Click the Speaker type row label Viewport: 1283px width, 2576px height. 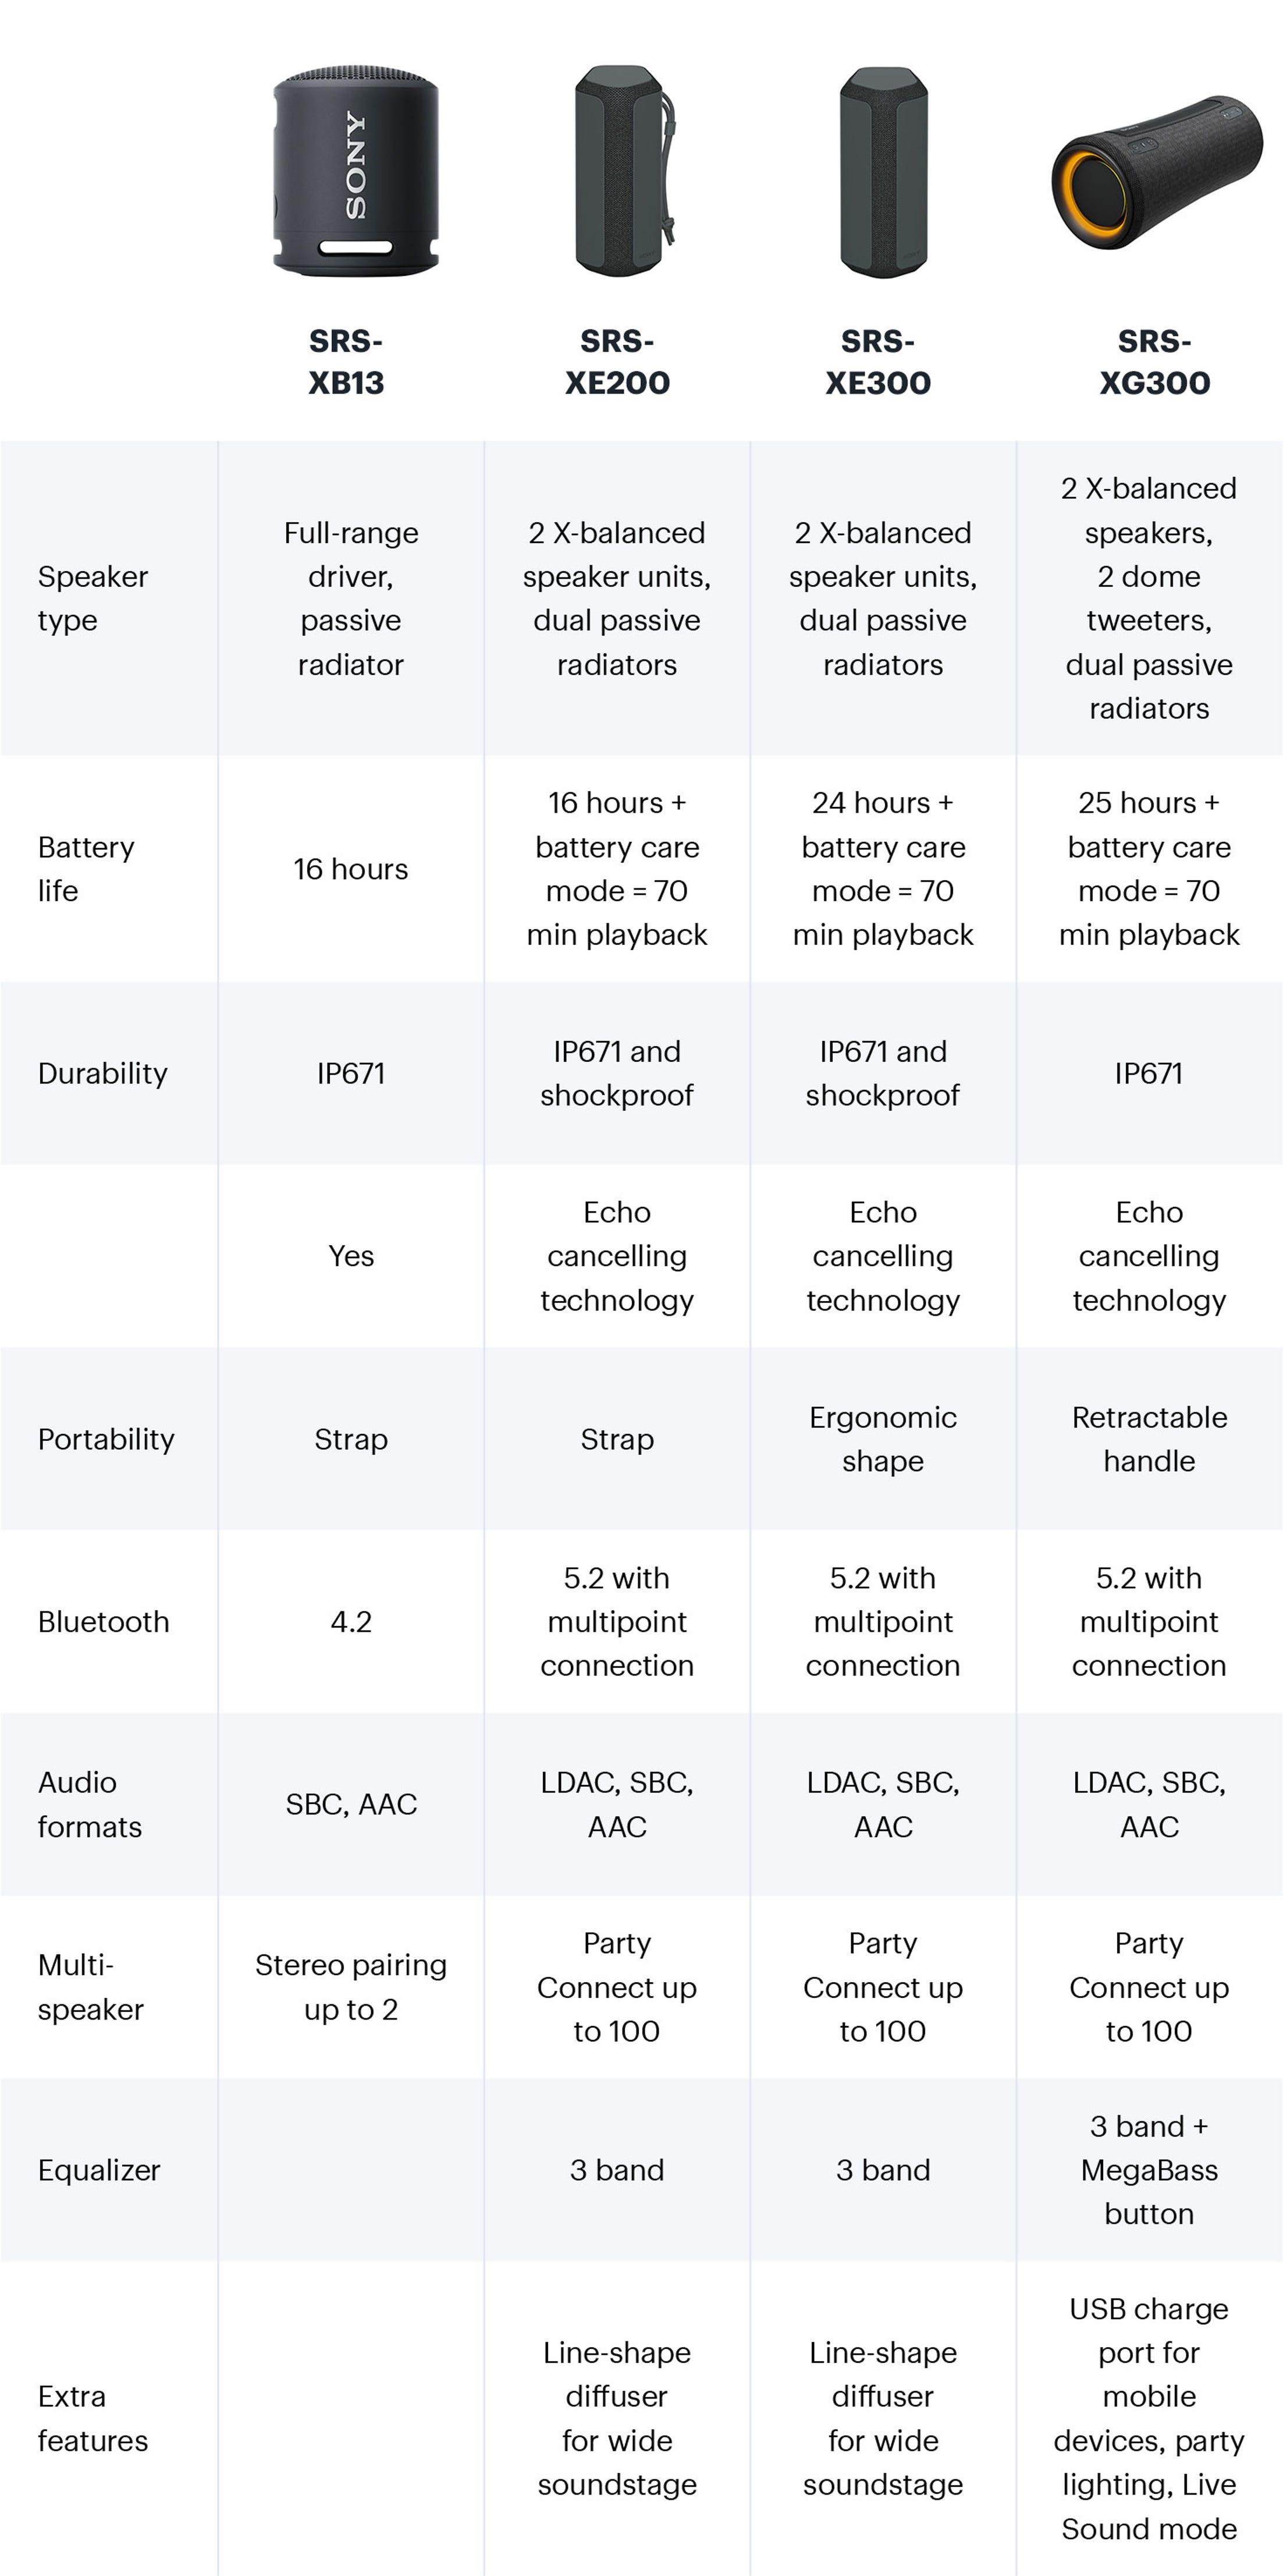[93, 598]
